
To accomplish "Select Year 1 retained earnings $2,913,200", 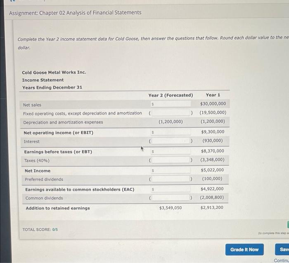I will point(212,208).
